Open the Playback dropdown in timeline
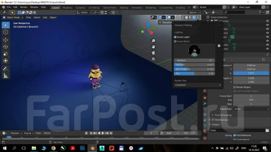The image size is (271, 152). click(x=16, y=133)
